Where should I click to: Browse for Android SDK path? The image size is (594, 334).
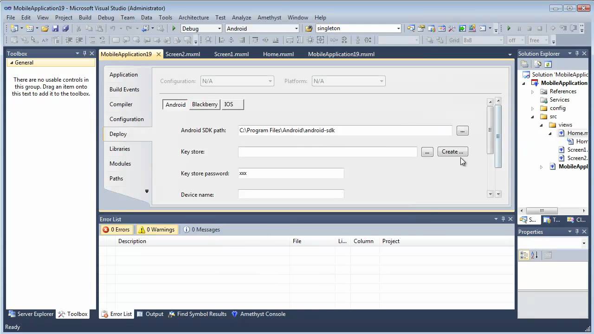pyautogui.click(x=462, y=131)
